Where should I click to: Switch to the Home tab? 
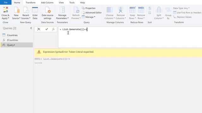click(x=17, y=3)
